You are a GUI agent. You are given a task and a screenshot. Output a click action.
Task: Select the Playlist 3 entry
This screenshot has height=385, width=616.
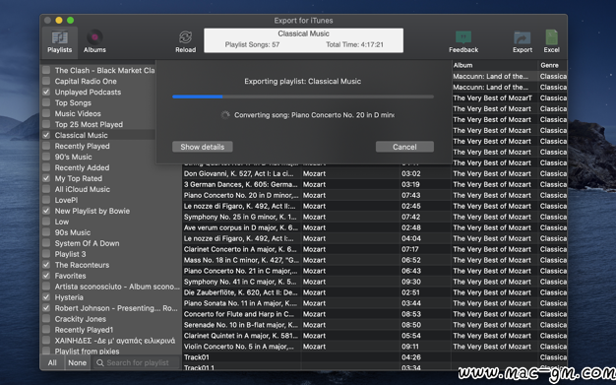[70, 254]
